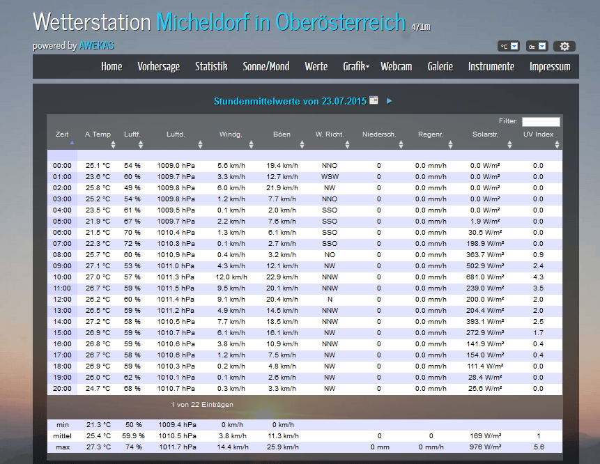This screenshot has width=600, height=464.
Task: Follow the AWEKAS link
Action: (x=97, y=45)
